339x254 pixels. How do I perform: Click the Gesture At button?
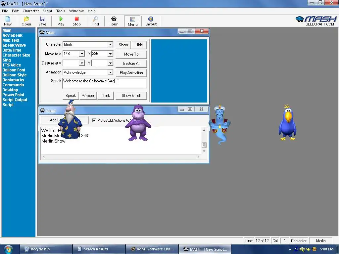pos(131,63)
